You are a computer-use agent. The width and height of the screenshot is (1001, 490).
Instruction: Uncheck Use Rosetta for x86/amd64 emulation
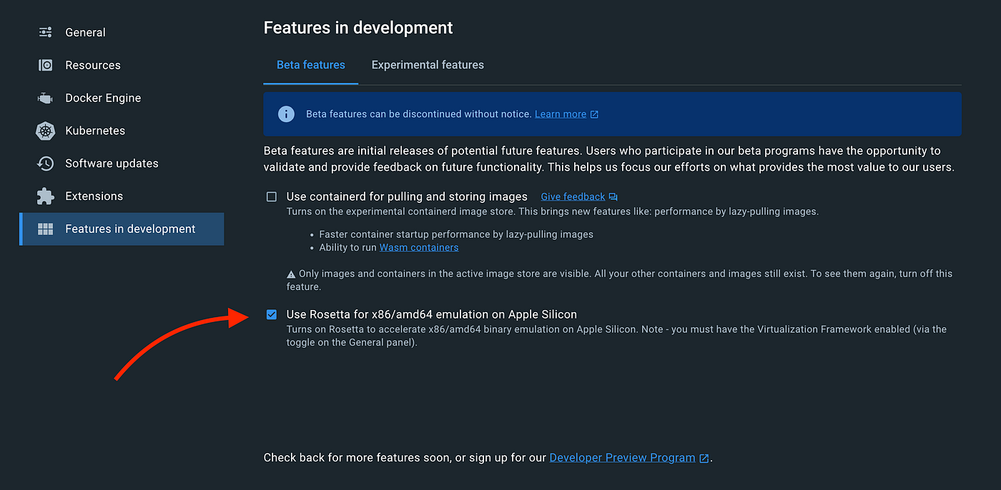pyautogui.click(x=272, y=314)
